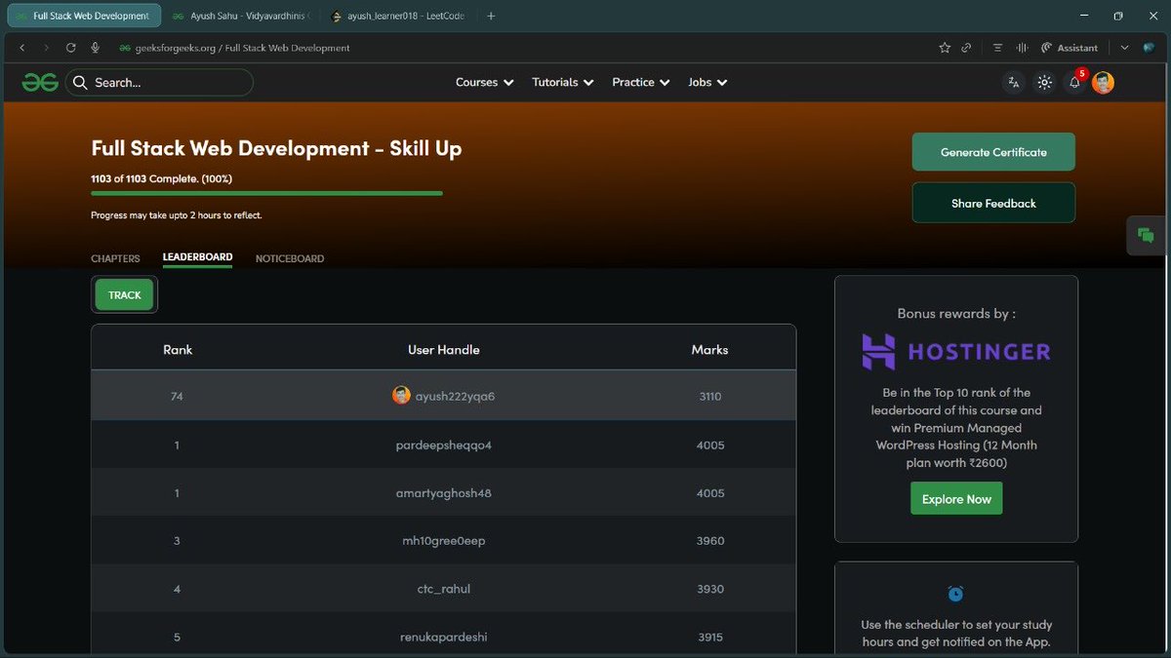This screenshot has width=1171, height=658.
Task: Click the rank value 74
Action: click(x=177, y=396)
